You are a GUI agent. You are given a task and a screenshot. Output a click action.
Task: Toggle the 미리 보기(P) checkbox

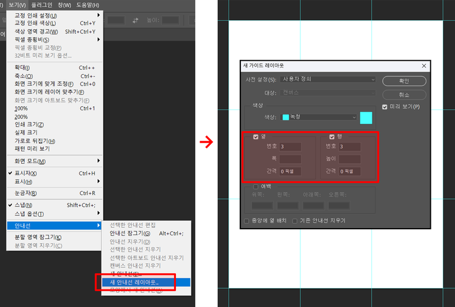tap(385, 107)
